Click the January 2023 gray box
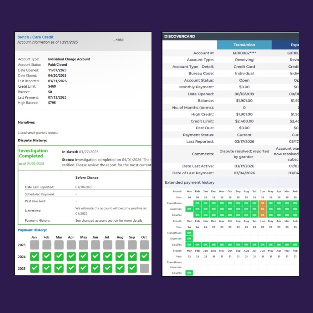 coord(34,245)
